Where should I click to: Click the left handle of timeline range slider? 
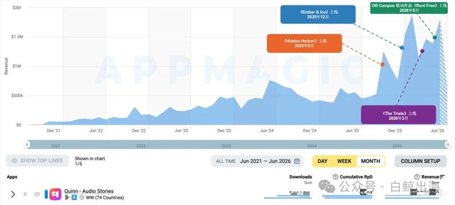(27, 144)
